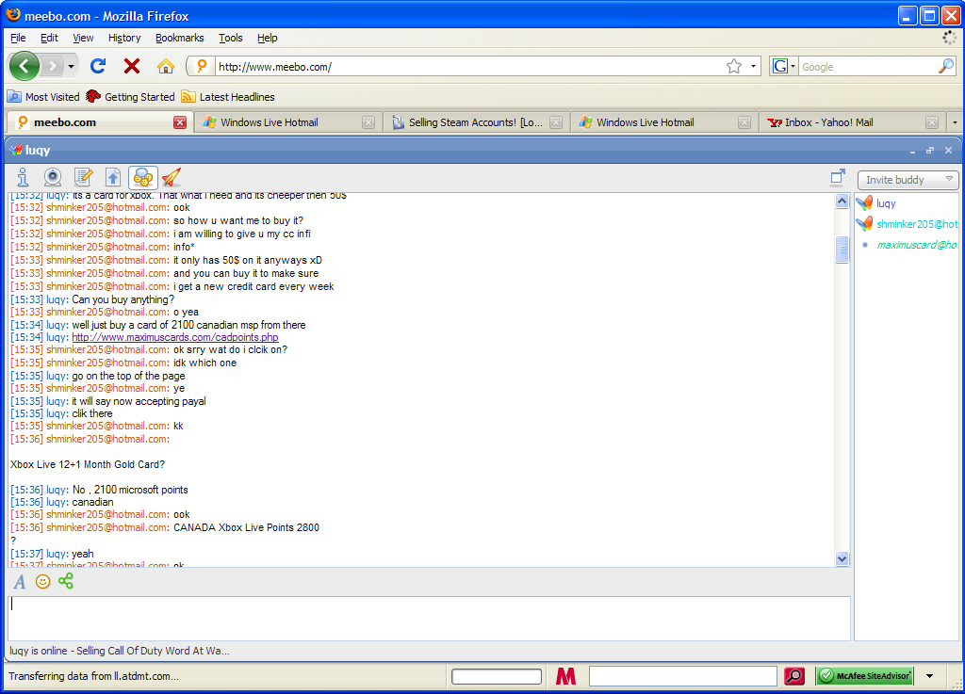The width and height of the screenshot is (965, 694).
Task: Click the chat scrollbar thumb
Action: pos(842,250)
